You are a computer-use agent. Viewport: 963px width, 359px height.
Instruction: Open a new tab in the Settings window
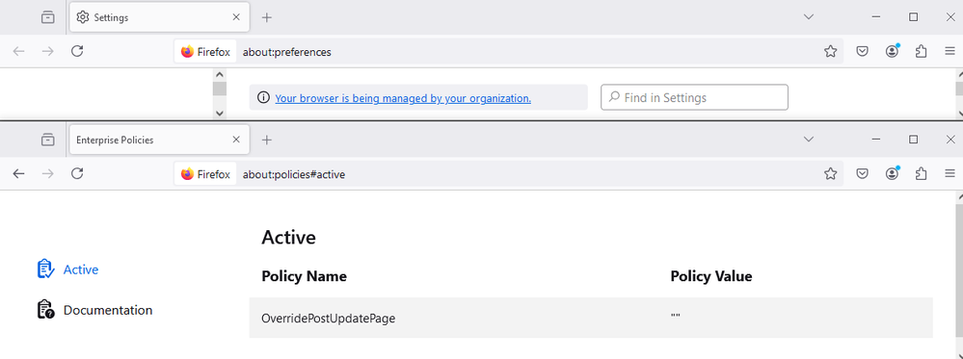click(x=267, y=17)
